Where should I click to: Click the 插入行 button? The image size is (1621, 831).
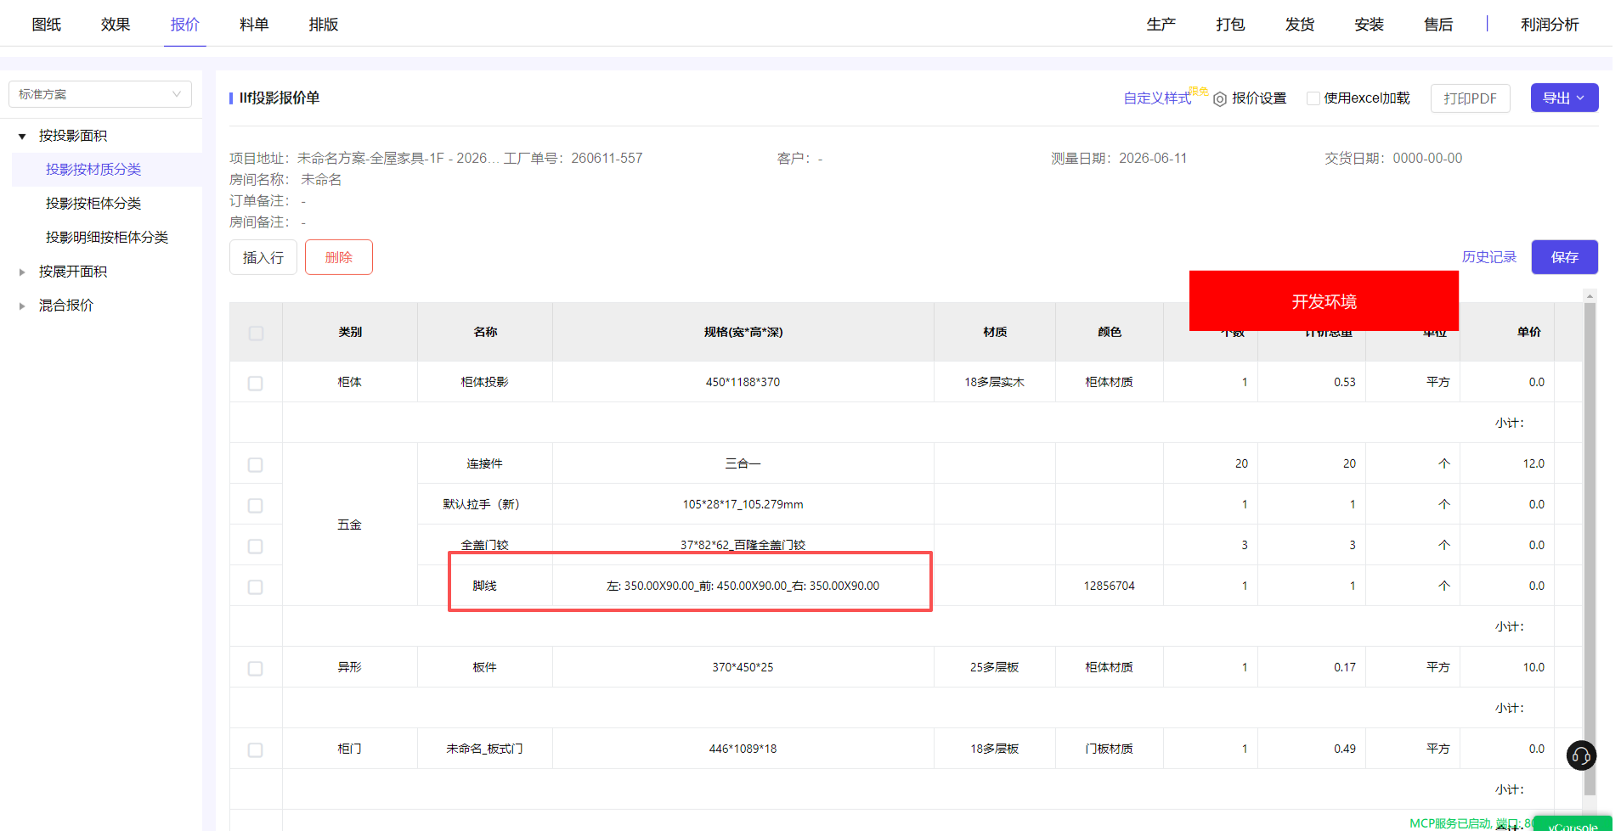tap(263, 257)
